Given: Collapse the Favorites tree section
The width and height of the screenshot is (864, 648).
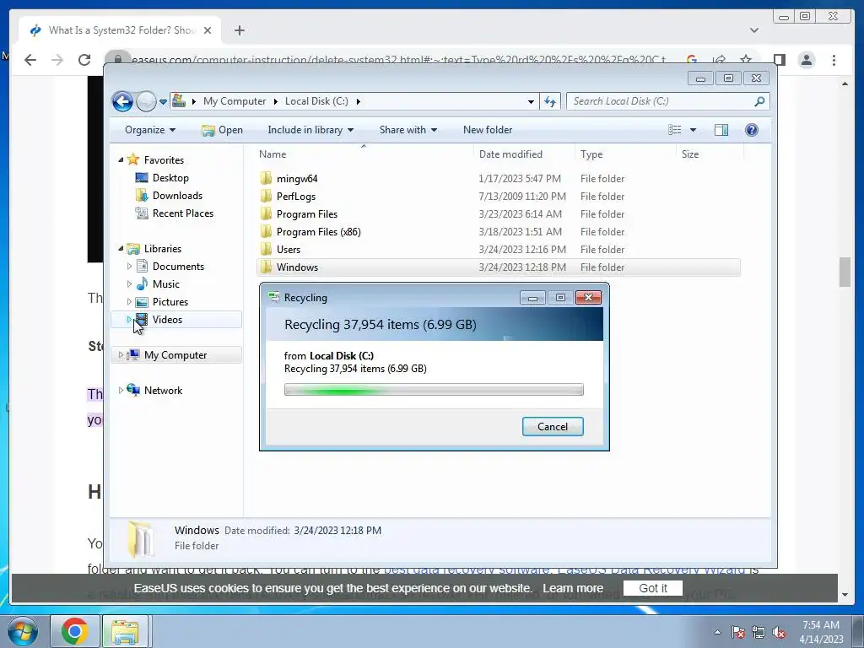Looking at the screenshot, I should coord(121,159).
